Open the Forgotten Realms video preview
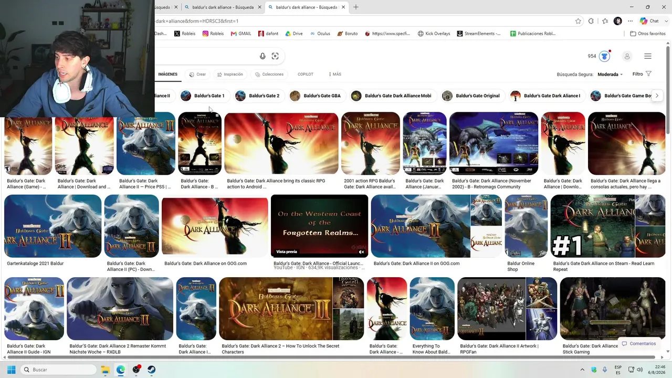Image resolution: width=672 pixels, height=378 pixels. tap(319, 226)
